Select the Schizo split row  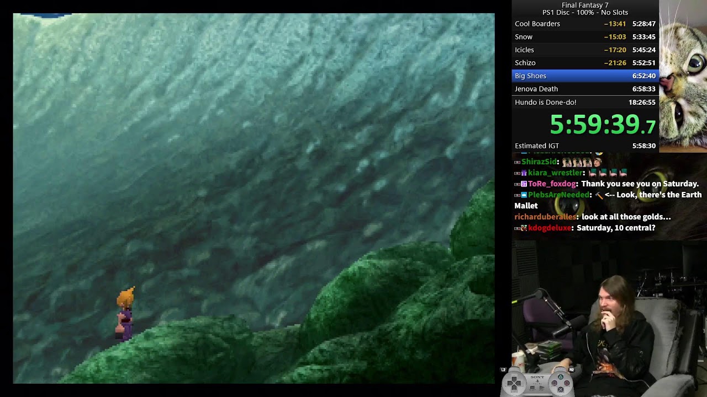coord(585,63)
